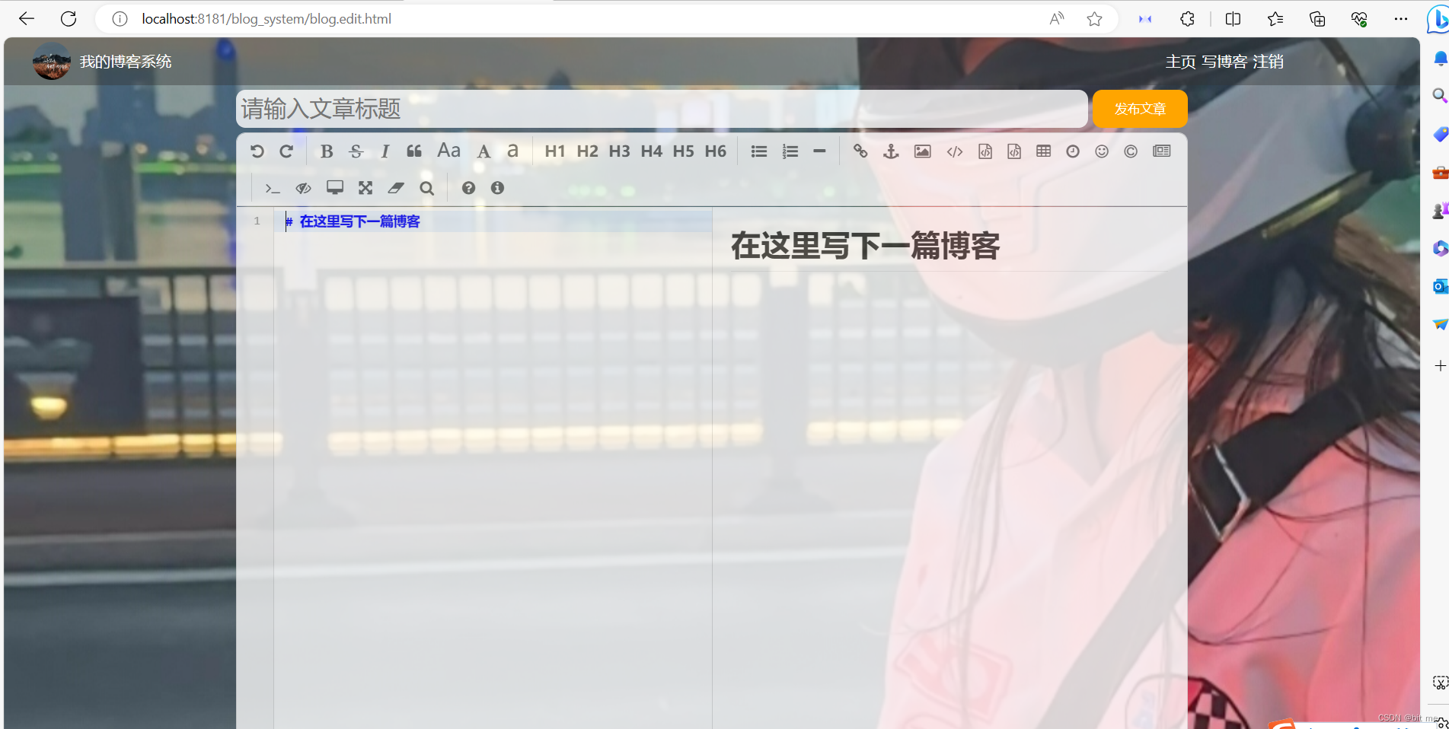Open Outlook in Edge sidebar

[1440, 286]
